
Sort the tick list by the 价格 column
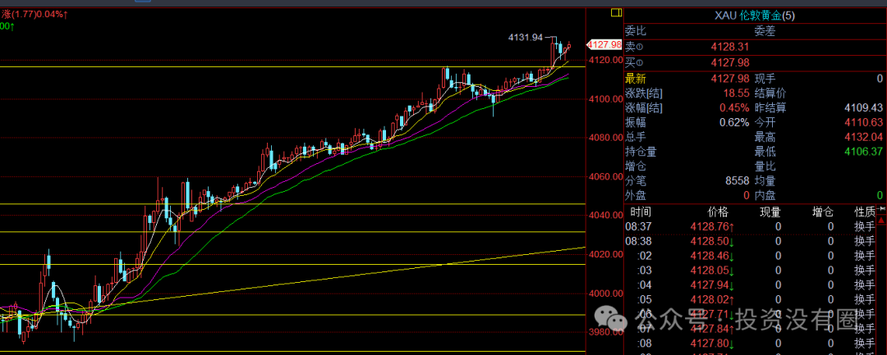point(719,212)
